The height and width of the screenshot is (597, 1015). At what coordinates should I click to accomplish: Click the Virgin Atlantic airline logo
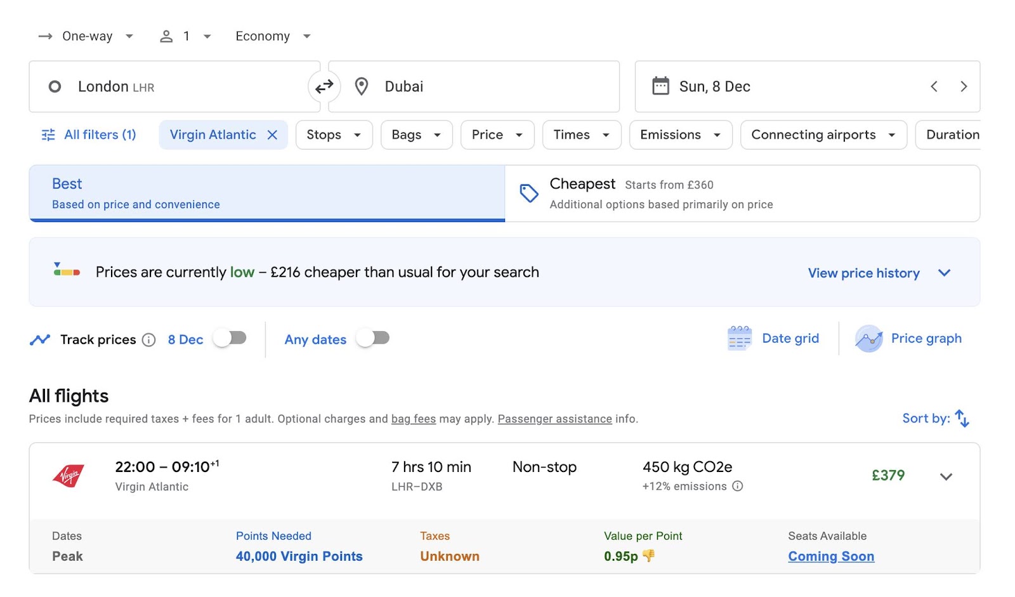click(x=68, y=475)
